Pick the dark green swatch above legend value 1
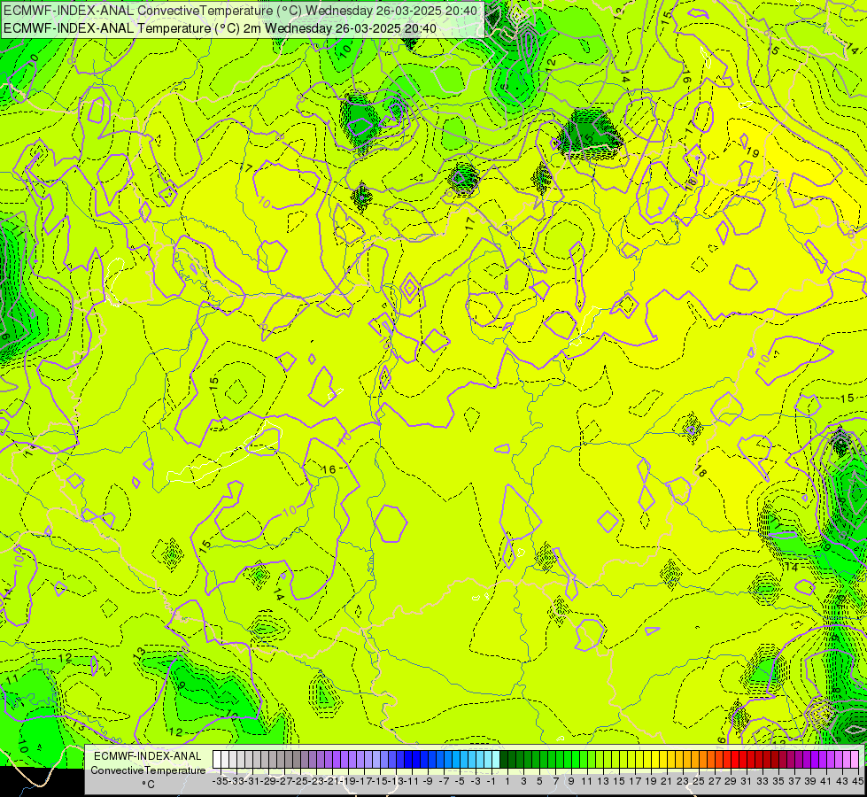867x797 pixels. click(504, 759)
